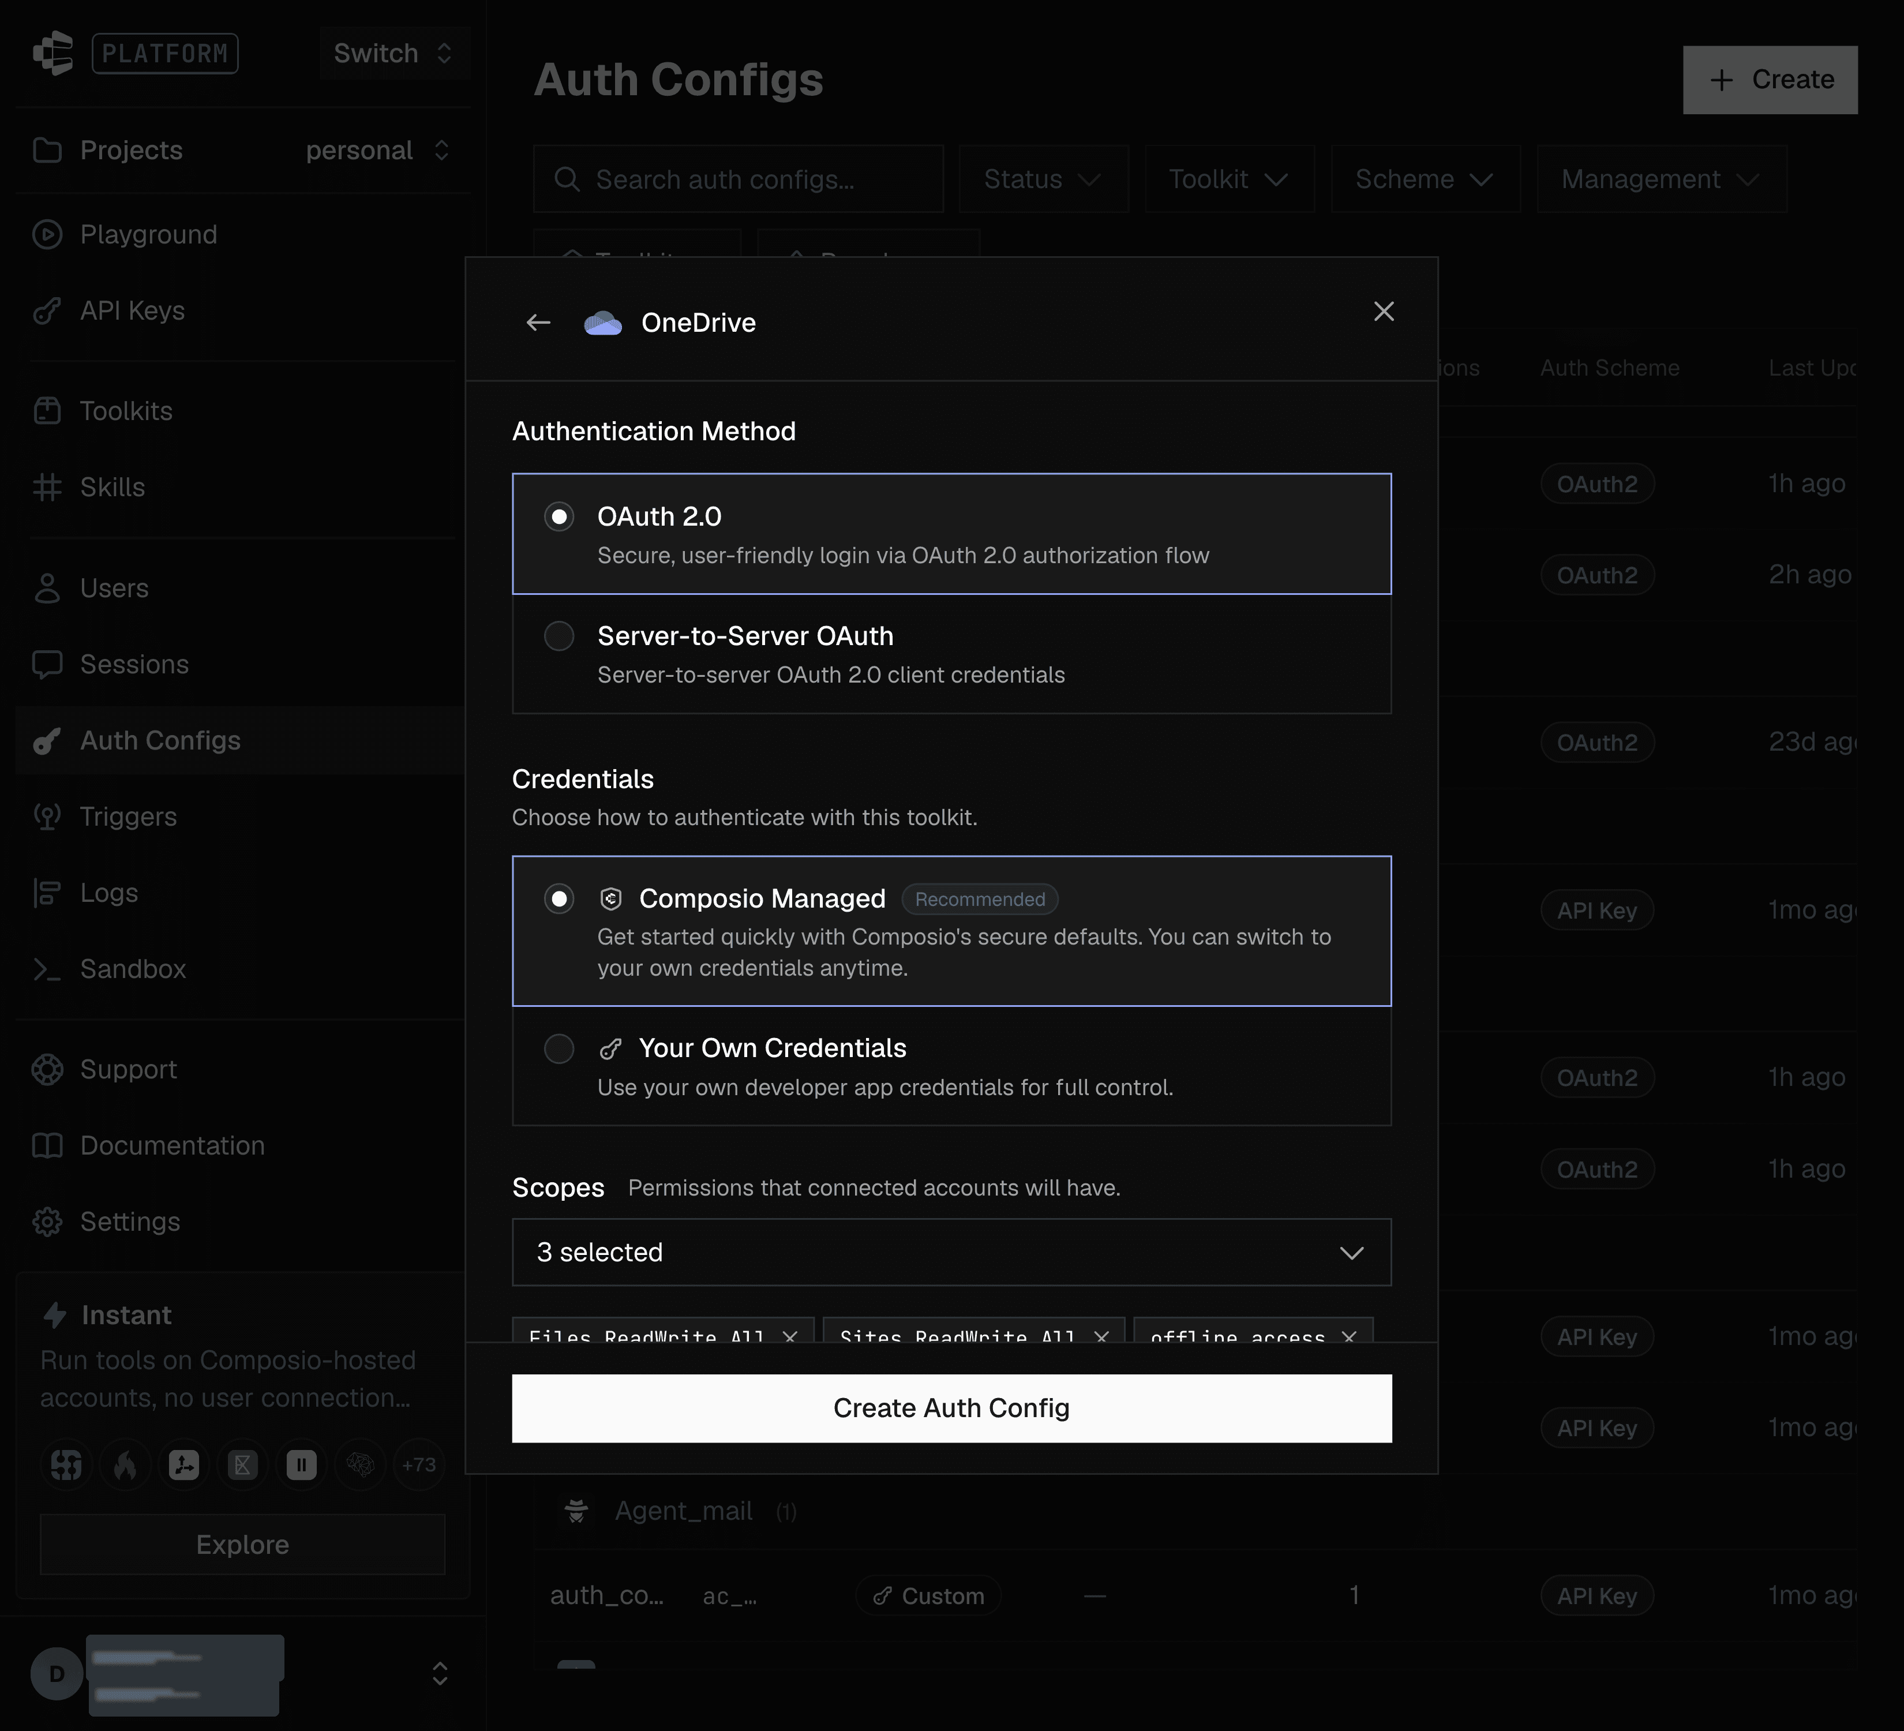Go to Toolkits in the sidebar

click(243, 411)
